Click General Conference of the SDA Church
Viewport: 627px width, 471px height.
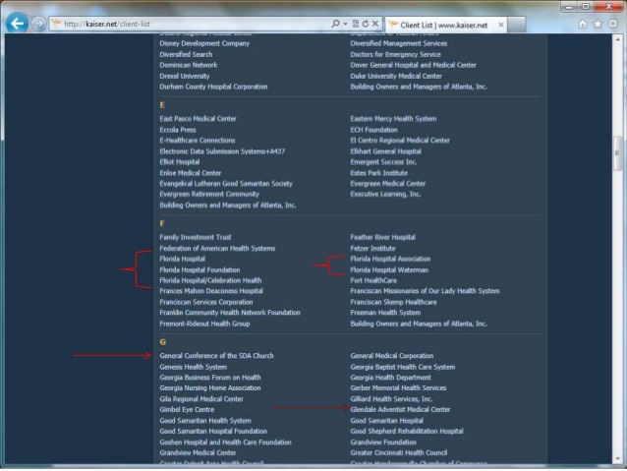pyautogui.click(x=217, y=355)
